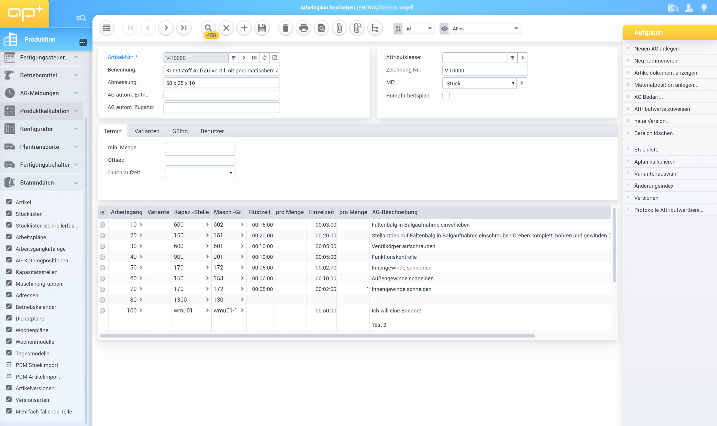The width and height of the screenshot is (717, 426).
Task: Open the Durchlaufzeit dropdown
Action: click(x=200, y=173)
